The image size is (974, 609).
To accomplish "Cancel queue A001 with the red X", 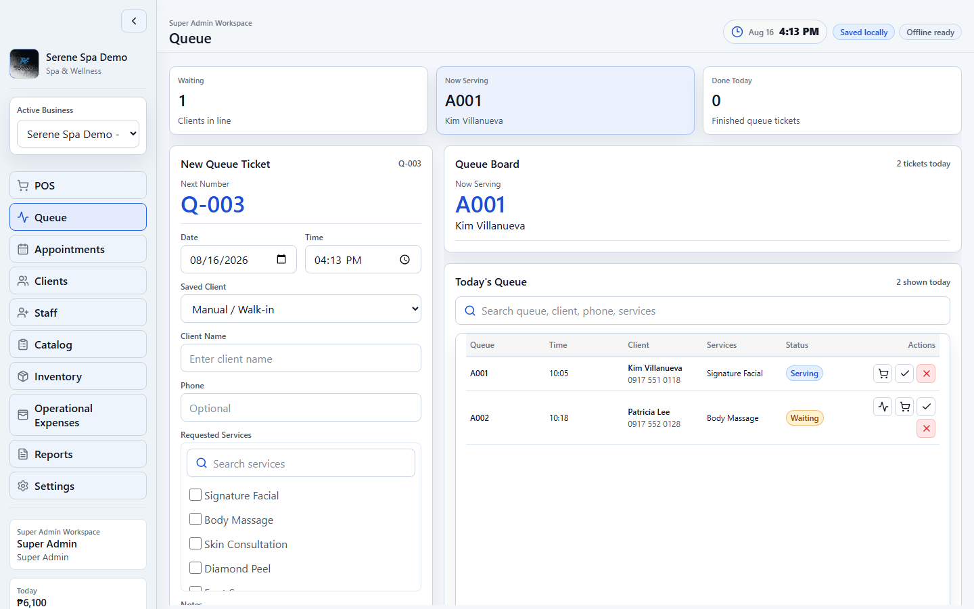I will 926,374.
